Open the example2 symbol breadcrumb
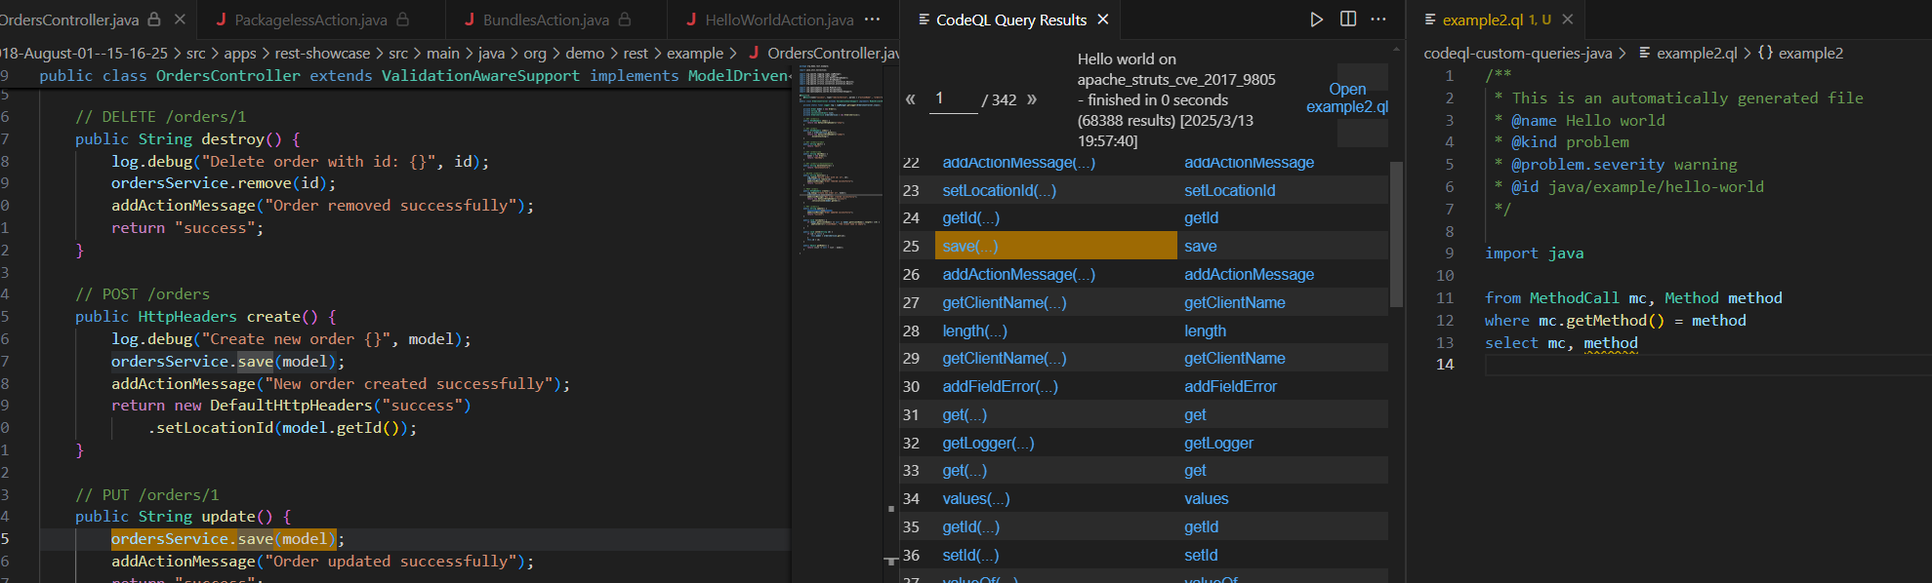 point(1810,54)
